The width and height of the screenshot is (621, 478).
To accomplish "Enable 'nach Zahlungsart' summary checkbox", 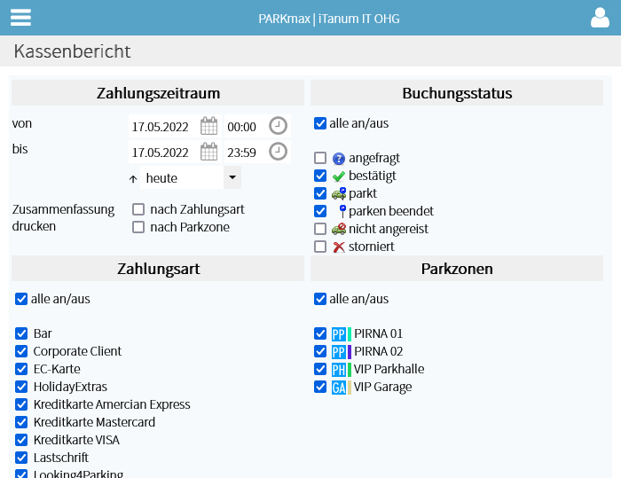I will tap(138, 209).
